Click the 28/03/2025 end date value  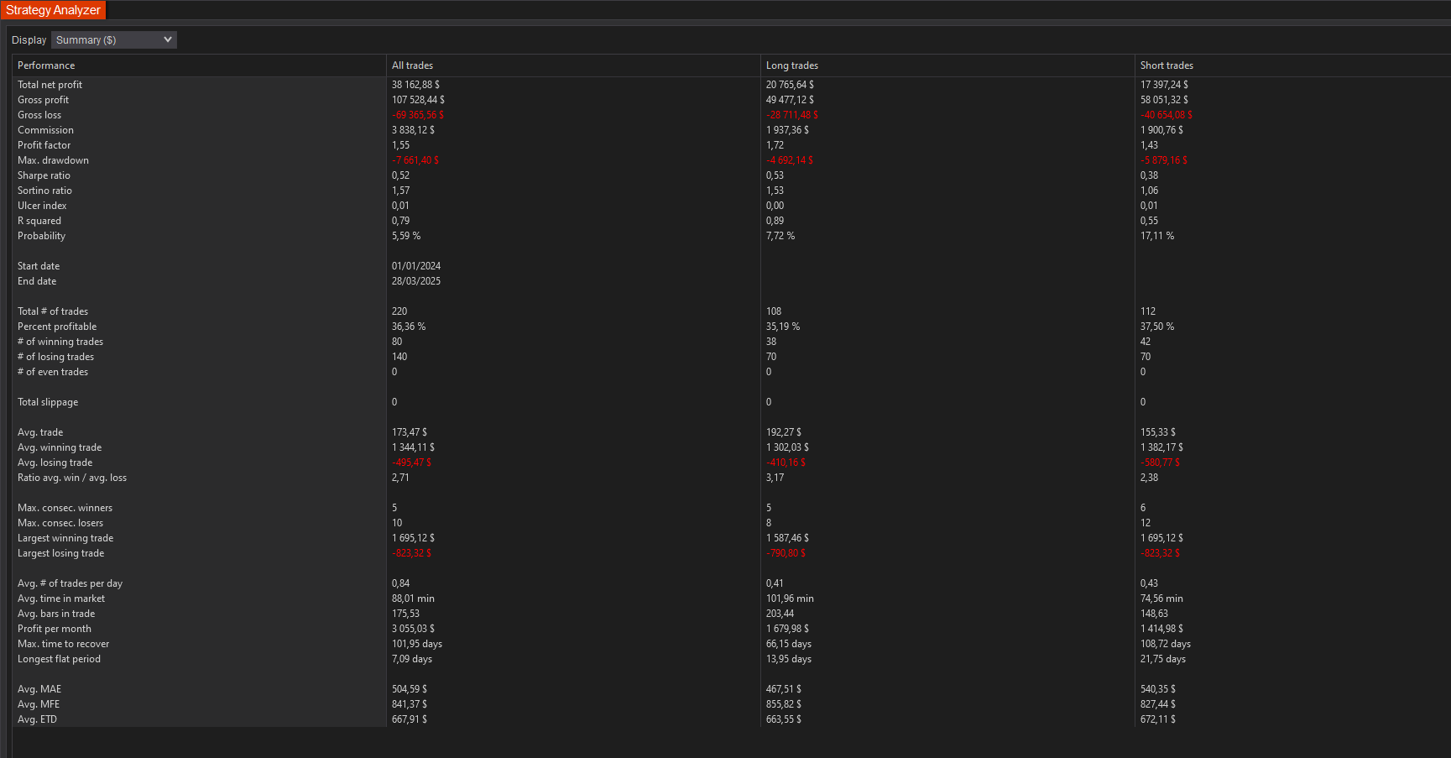tap(416, 281)
